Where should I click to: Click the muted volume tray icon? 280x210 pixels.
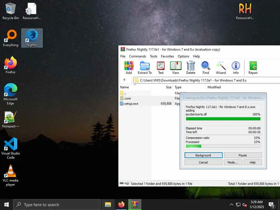pos(244,205)
